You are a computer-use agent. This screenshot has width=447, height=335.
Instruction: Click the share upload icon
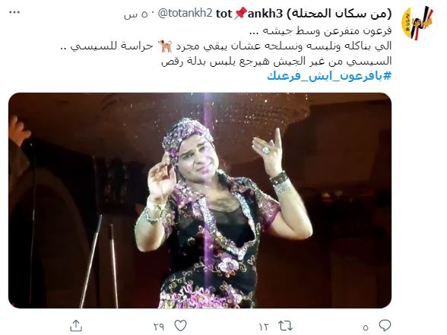[76, 326]
